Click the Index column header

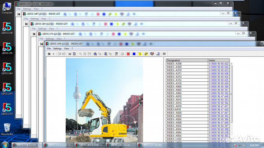click(x=219, y=60)
